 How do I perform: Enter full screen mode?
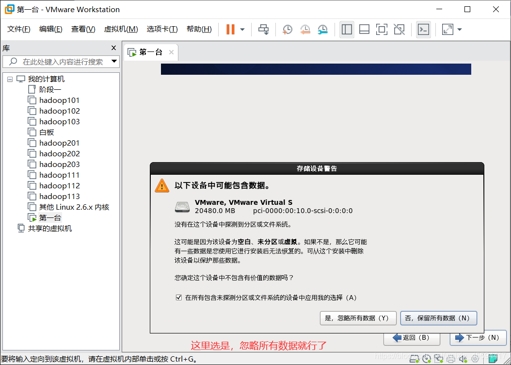point(382,29)
